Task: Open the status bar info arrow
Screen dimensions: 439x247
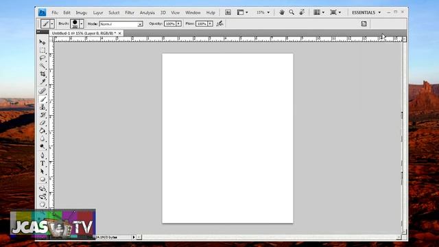Action: point(134,237)
